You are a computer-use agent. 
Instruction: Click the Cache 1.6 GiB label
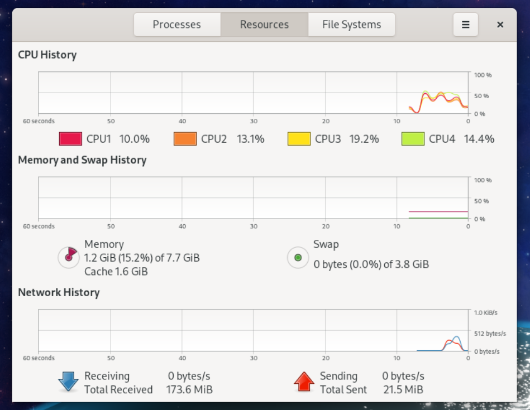(116, 272)
